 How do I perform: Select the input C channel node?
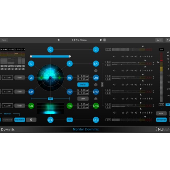coord(50,50)
